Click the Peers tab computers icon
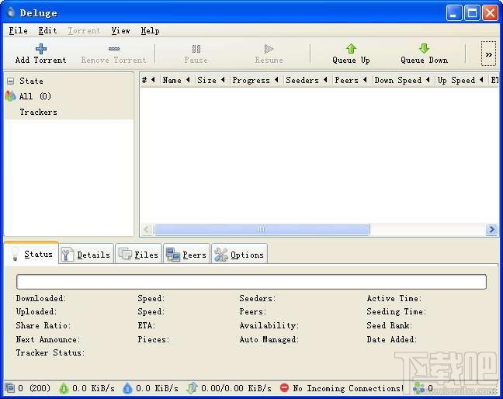This screenshot has width=503, height=399. coord(173,255)
